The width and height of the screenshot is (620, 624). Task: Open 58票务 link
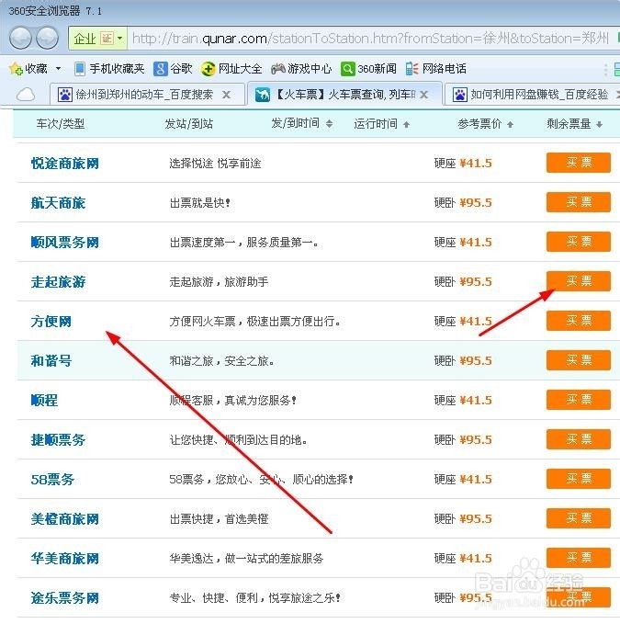pyautogui.click(x=52, y=479)
